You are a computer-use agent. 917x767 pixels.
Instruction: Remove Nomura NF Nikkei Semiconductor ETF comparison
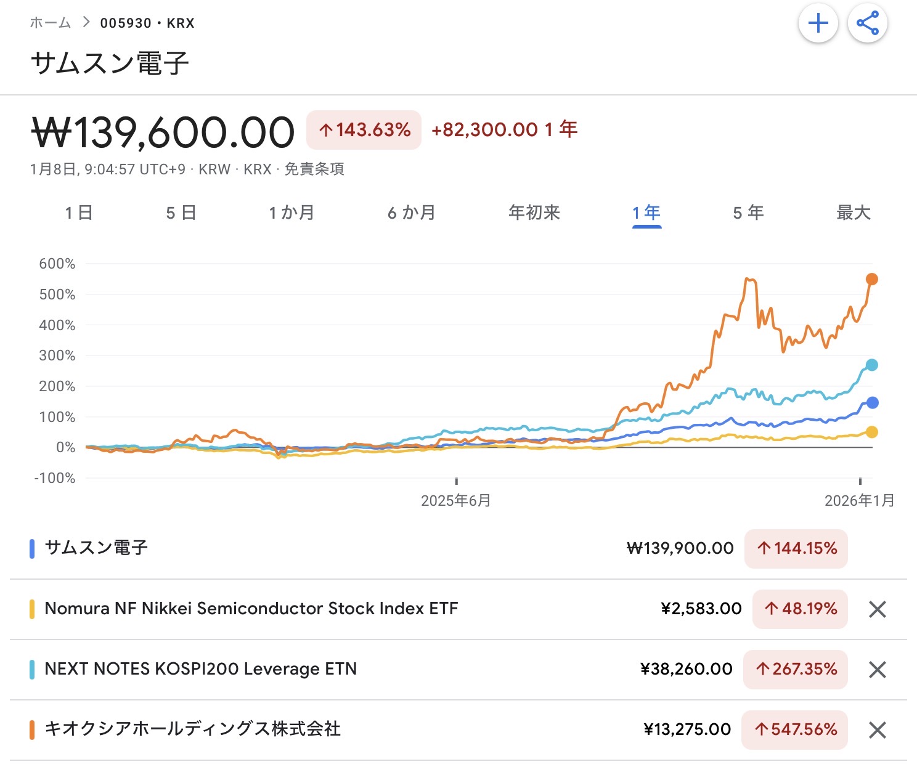coord(877,609)
